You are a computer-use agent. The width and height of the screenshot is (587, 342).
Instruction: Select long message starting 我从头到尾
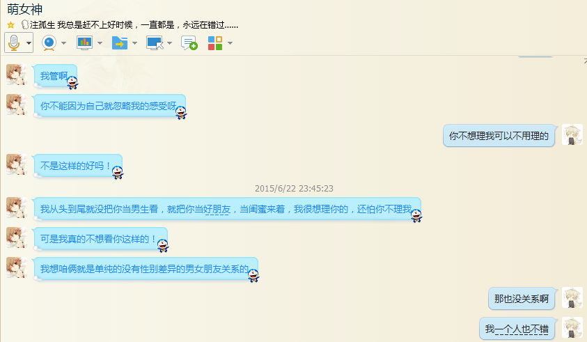(x=227, y=209)
